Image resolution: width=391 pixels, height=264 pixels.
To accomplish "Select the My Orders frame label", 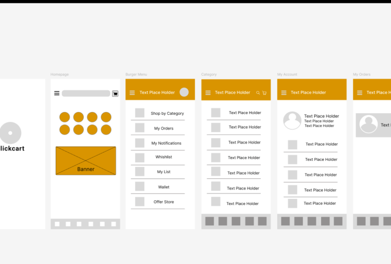I will [362, 74].
